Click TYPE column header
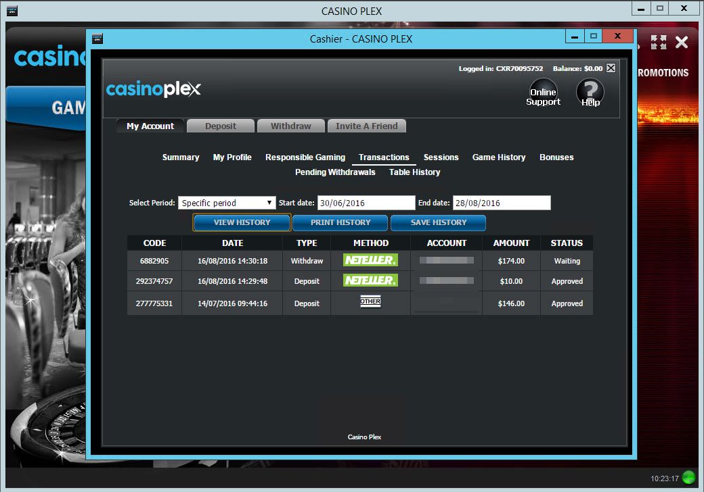 pyautogui.click(x=307, y=243)
